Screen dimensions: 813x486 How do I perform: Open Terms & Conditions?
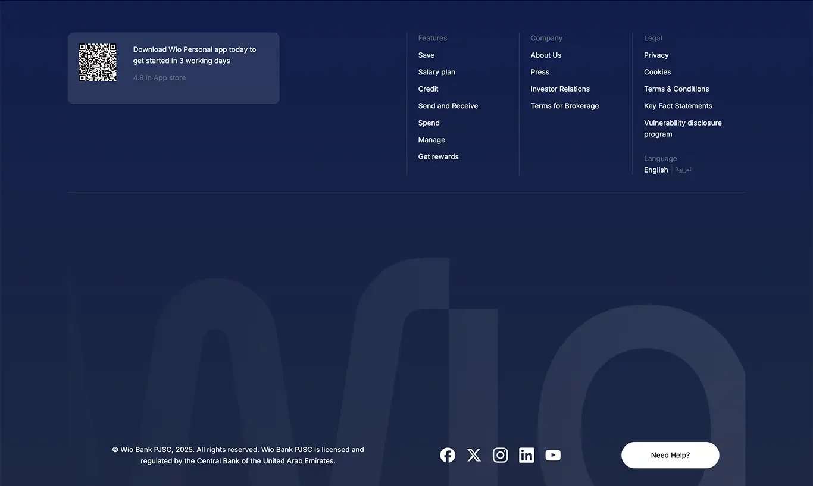point(676,89)
